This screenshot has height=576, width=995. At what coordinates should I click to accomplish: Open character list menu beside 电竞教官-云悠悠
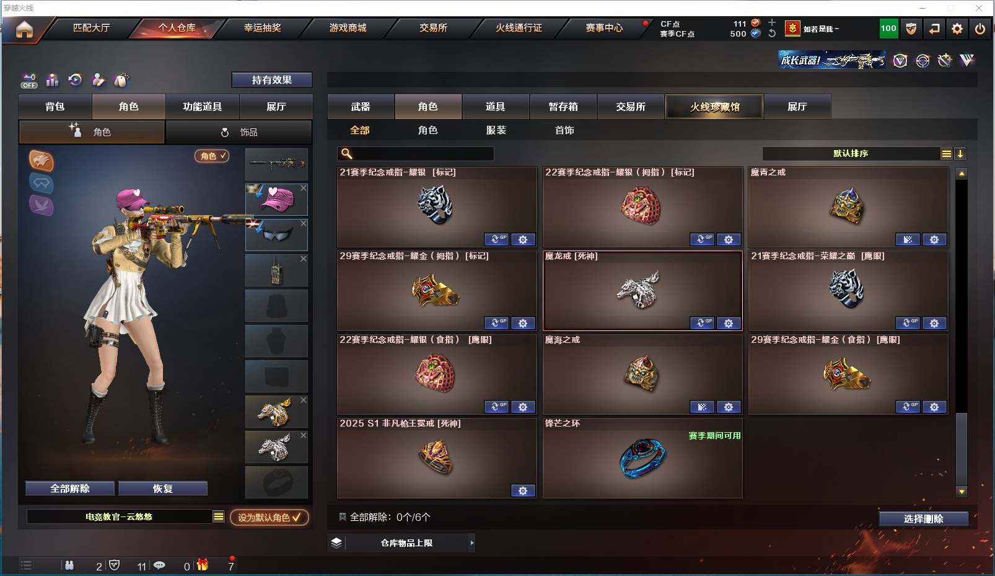tap(219, 516)
